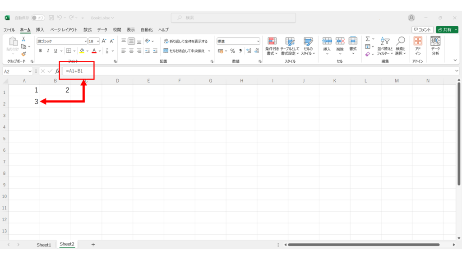Toggle Bold formatting
Image resolution: width=462 pixels, height=260 pixels.
coord(40,51)
